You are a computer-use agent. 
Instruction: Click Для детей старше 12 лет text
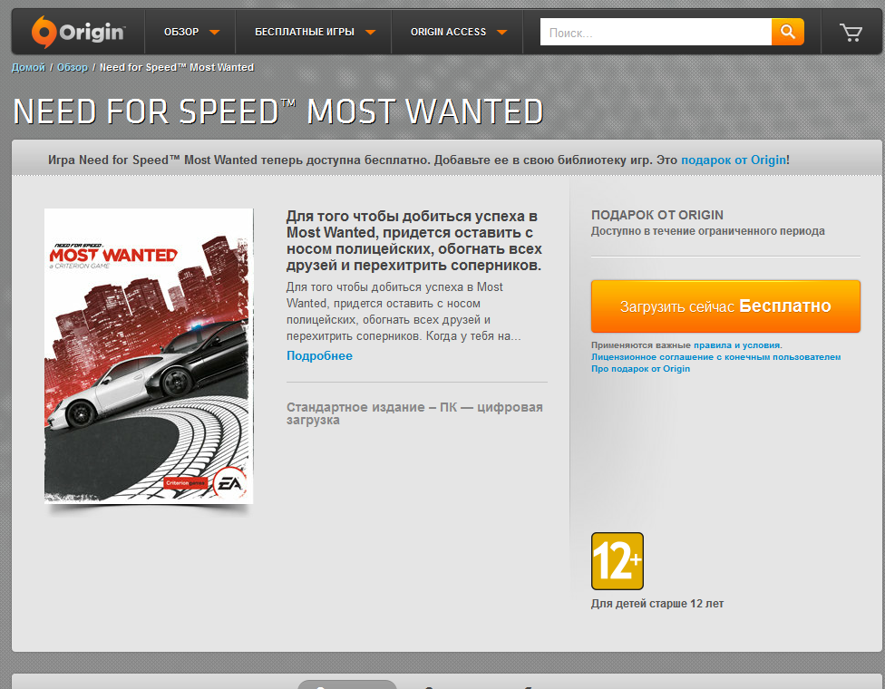(x=657, y=604)
